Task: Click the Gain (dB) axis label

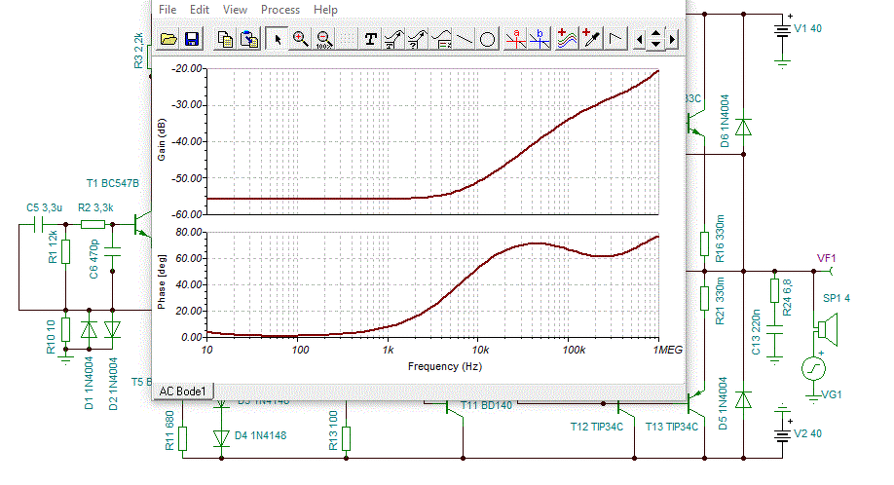Action: [162, 140]
